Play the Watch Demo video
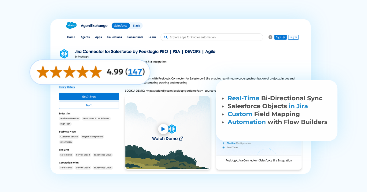The height and width of the screenshot is (192, 367). (x=163, y=129)
